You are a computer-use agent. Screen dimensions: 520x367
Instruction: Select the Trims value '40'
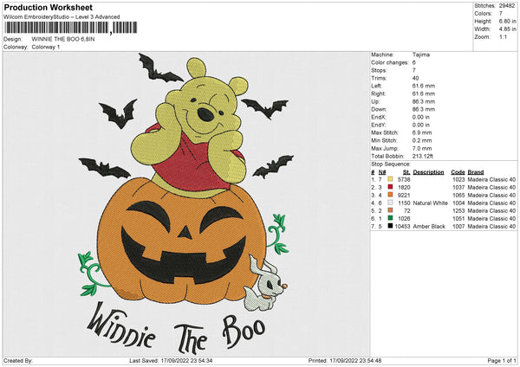[x=415, y=78]
